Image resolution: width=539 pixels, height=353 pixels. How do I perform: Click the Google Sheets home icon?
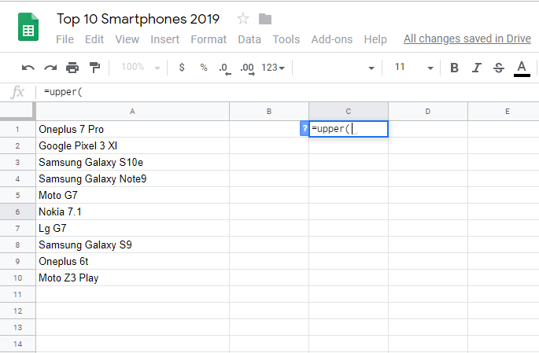click(x=28, y=28)
